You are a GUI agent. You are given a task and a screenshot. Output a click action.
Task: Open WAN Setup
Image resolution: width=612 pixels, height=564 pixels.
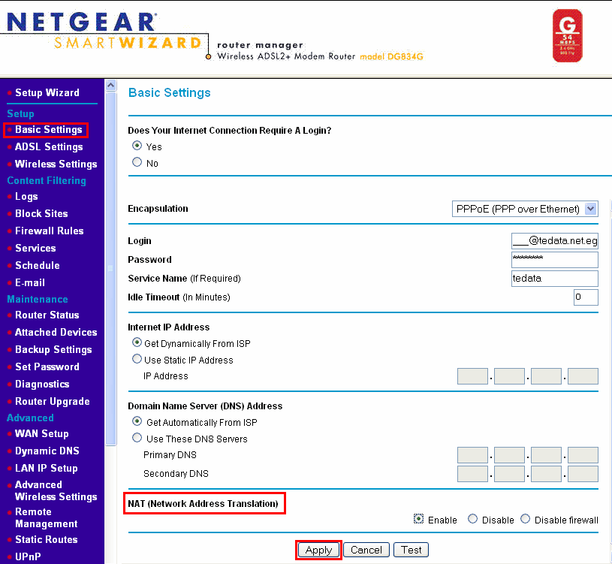coord(42,433)
